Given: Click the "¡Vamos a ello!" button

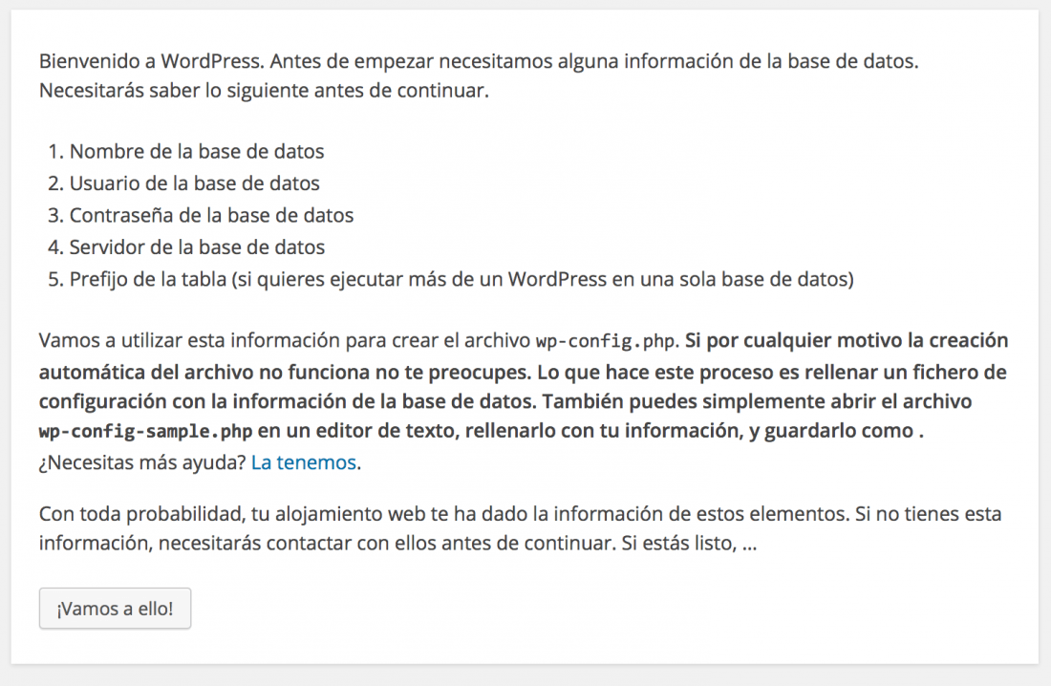Looking at the screenshot, I should pyautogui.click(x=115, y=609).
